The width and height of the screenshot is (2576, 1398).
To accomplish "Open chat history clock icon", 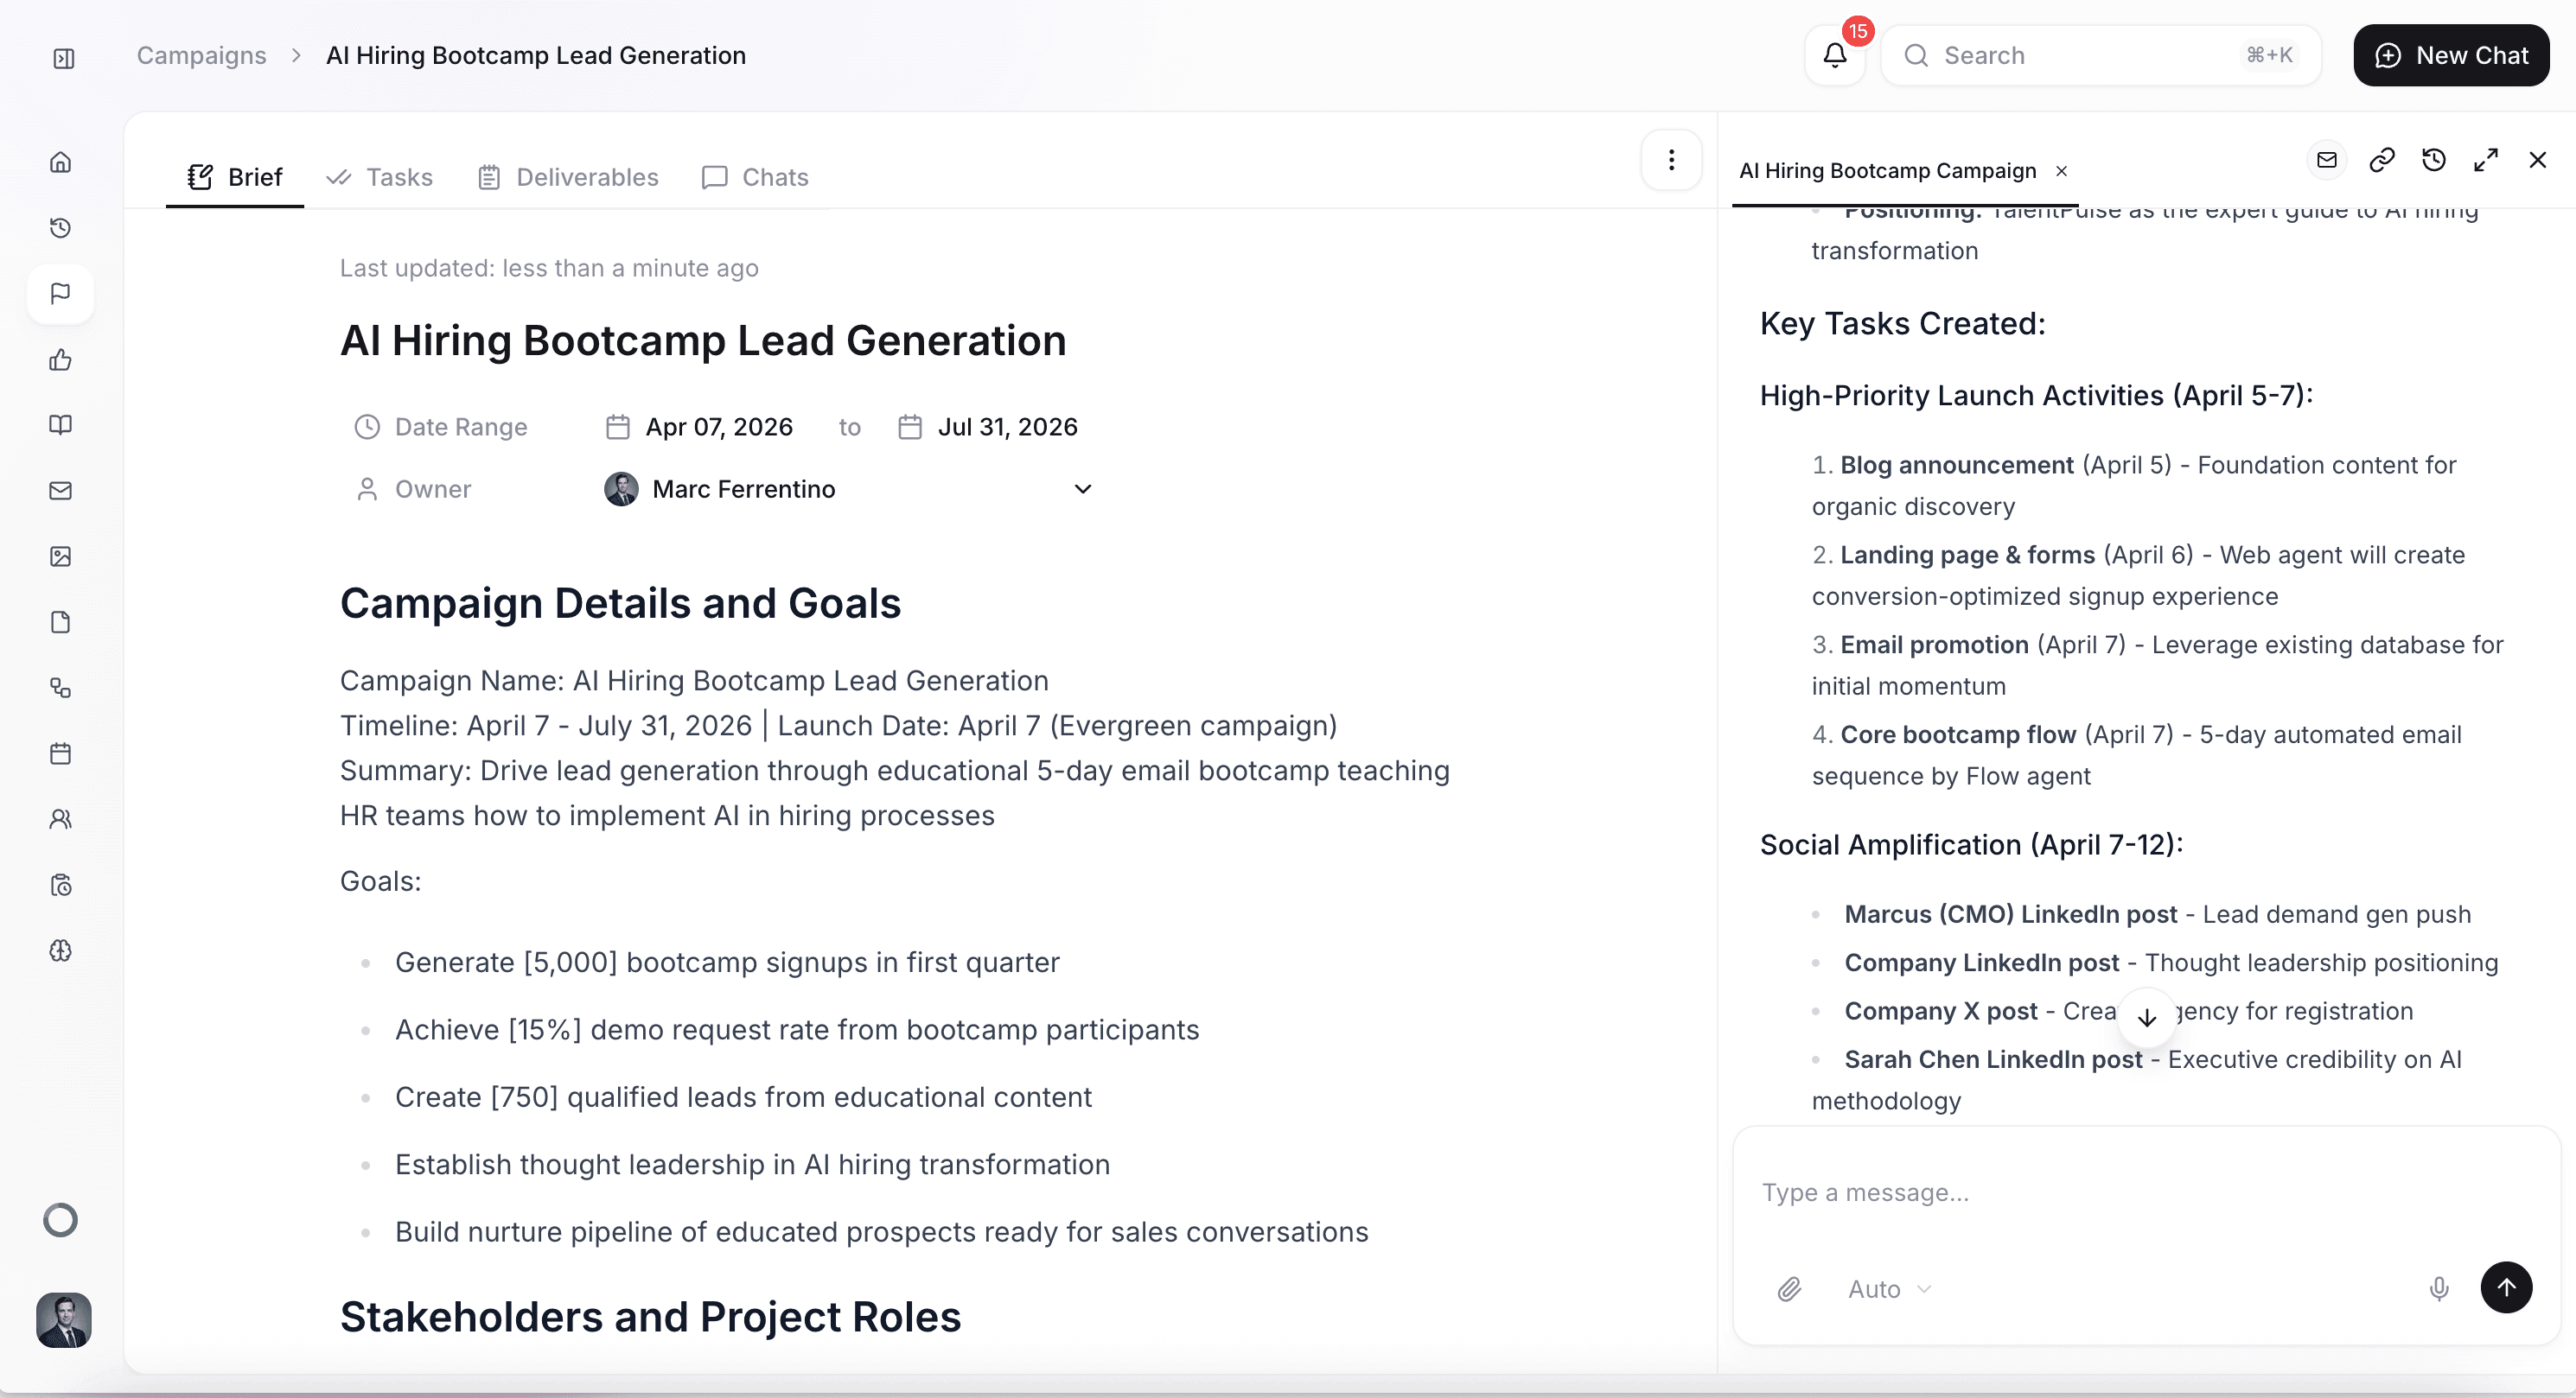I will pyautogui.click(x=2434, y=160).
